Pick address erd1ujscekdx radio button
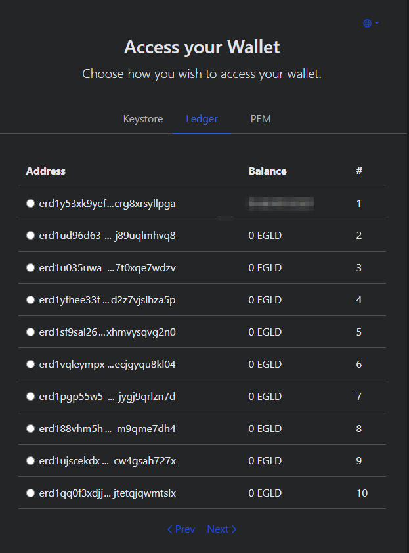The width and height of the screenshot is (409, 553). click(30, 460)
